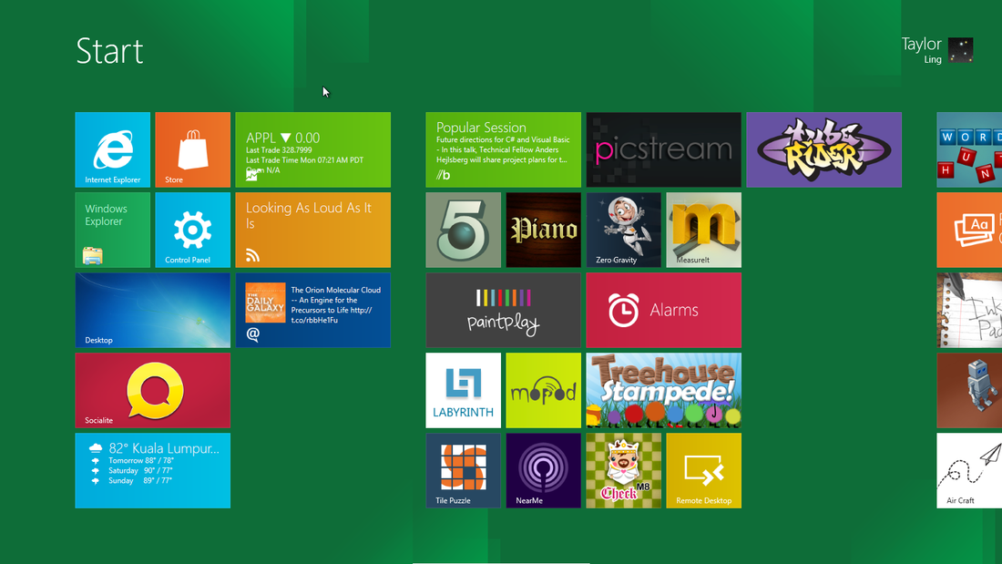The image size is (1002, 564).
Task: Open the Kuala Lumpur weather tile
Action: 153,471
